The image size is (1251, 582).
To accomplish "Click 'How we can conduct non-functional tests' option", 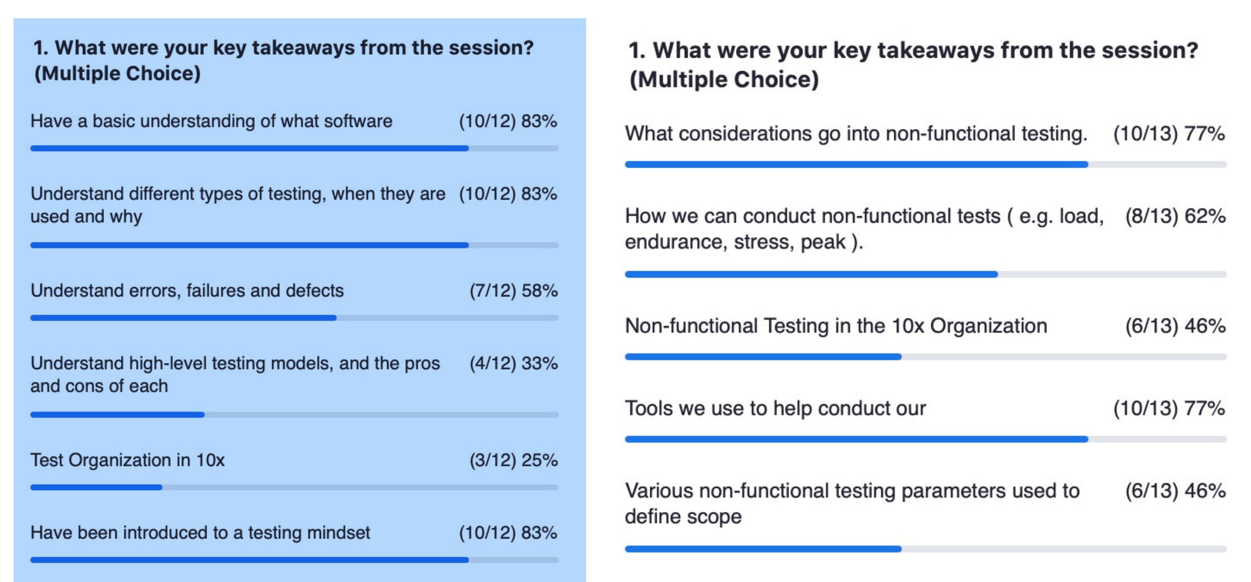I will point(865,229).
